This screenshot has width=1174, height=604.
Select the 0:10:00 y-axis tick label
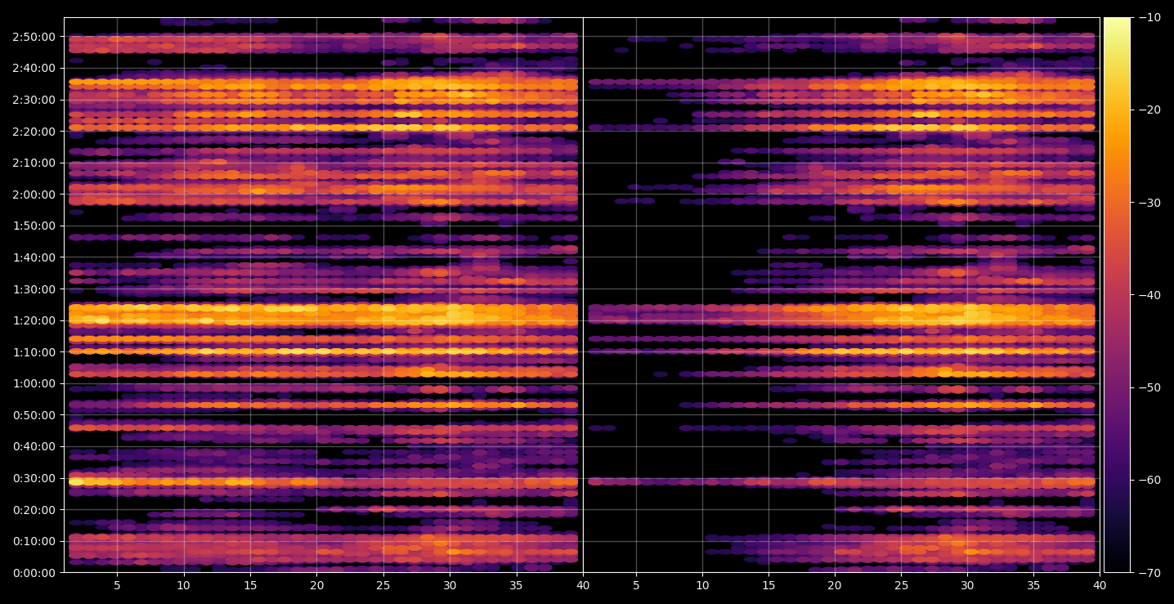pos(34,541)
